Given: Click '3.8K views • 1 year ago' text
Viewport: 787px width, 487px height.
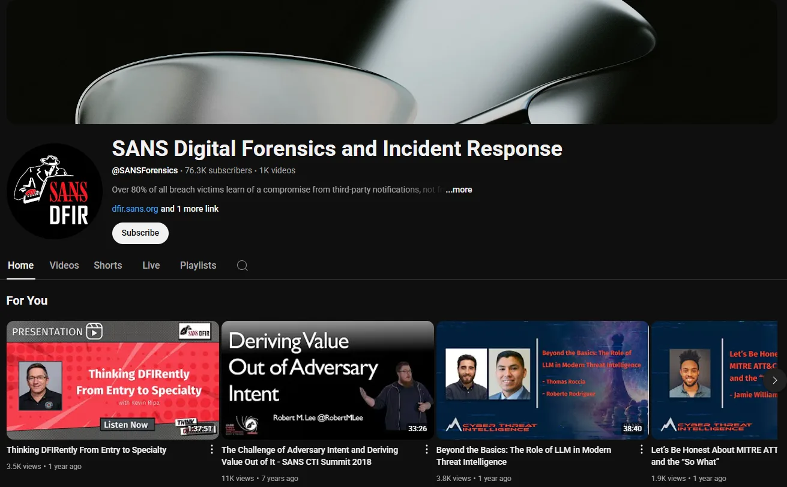Looking at the screenshot, I should pyautogui.click(x=474, y=478).
